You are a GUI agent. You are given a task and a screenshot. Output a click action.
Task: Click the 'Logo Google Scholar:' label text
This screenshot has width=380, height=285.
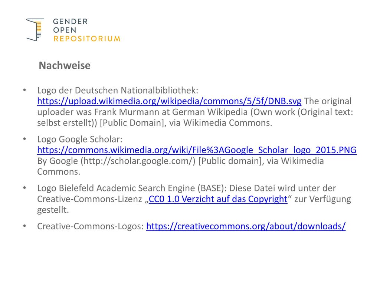coord(80,139)
